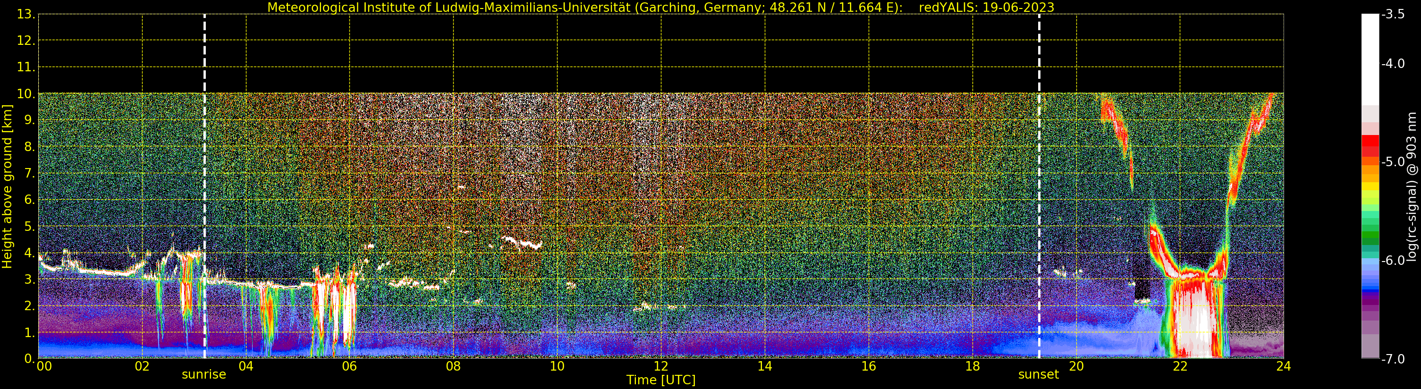
Task: Click the time axis tick label 08
Action: (x=453, y=366)
